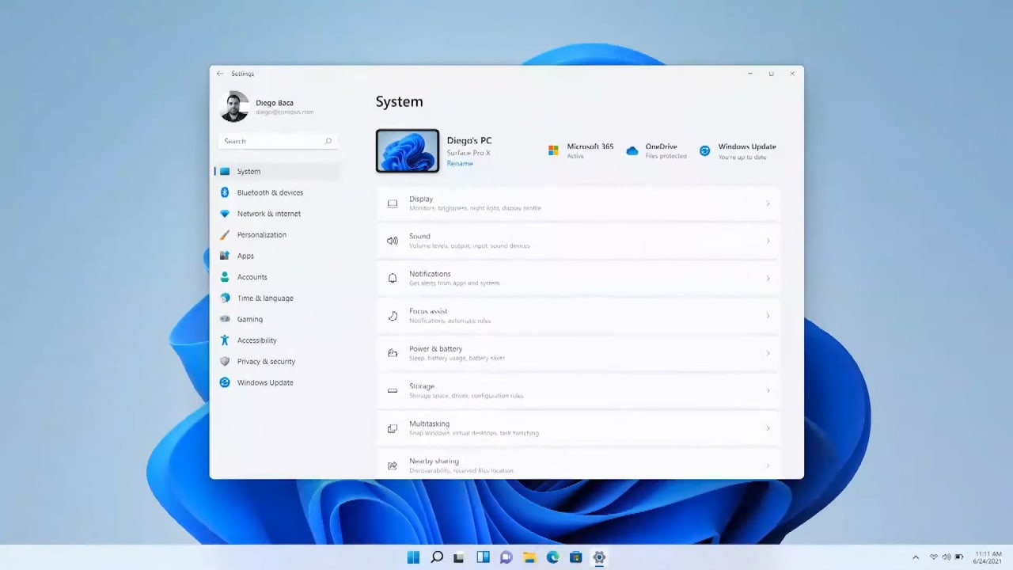The image size is (1013, 570).
Task: Open the Start menu from taskbar
Action: [x=413, y=557]
